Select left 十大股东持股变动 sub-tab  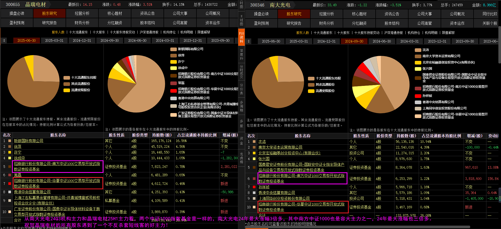[123, 32]
